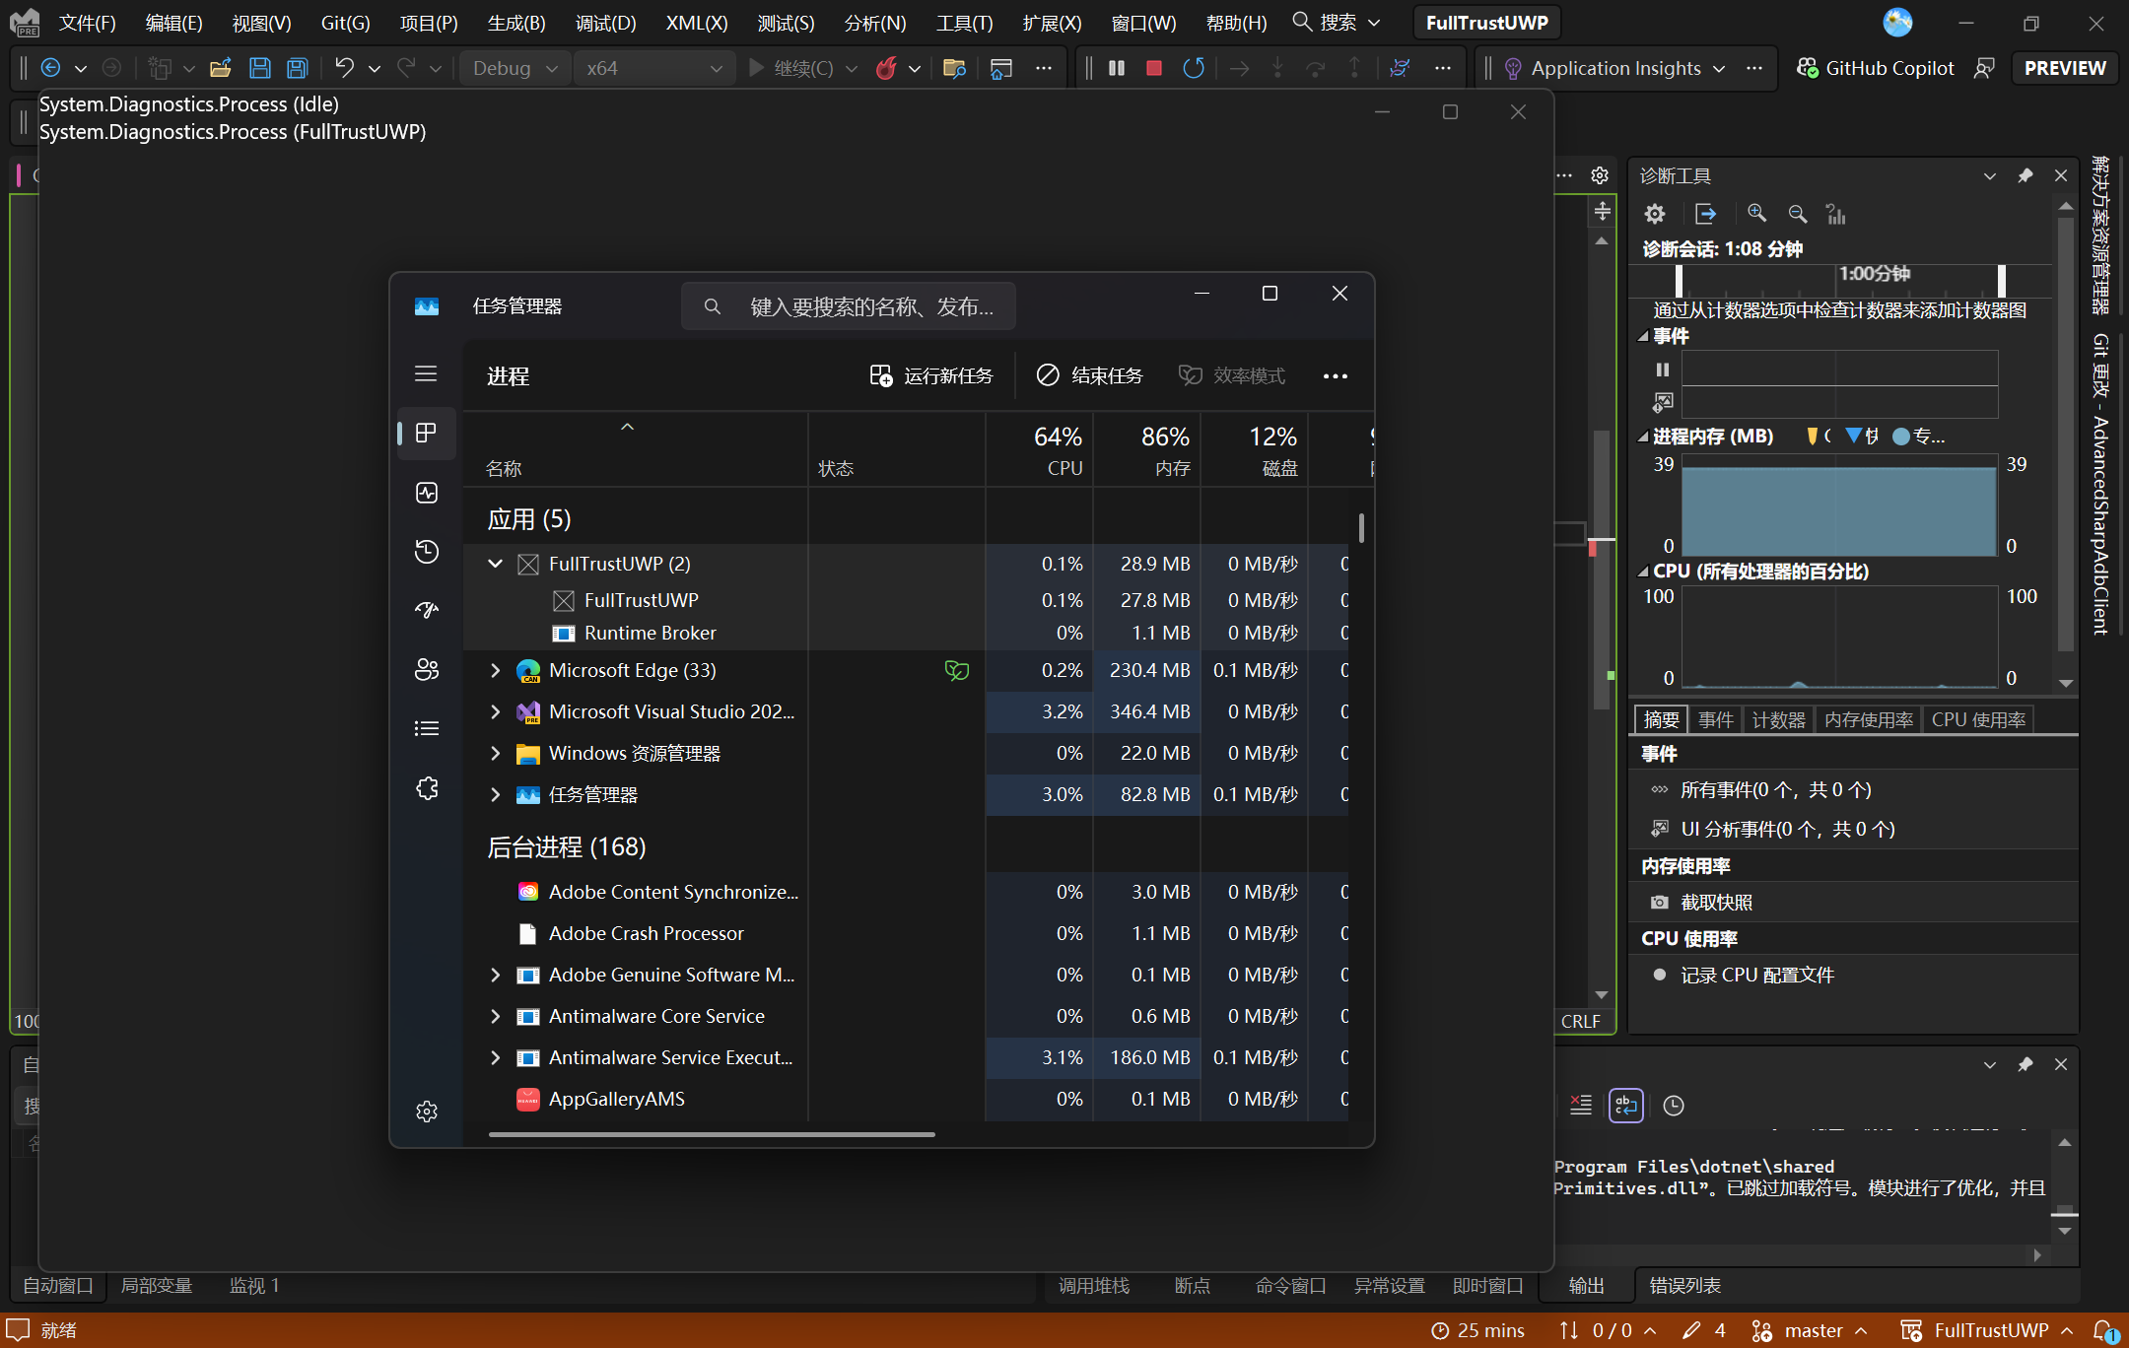Click 结束任务 in Task Manager
This screenshot has width=2129, height=1348.
[1089, 375]
